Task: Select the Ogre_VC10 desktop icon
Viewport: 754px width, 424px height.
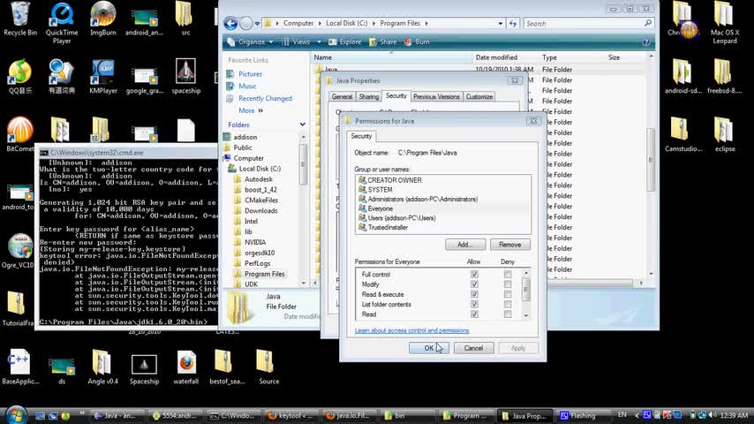Action: (x=20, y=250)
